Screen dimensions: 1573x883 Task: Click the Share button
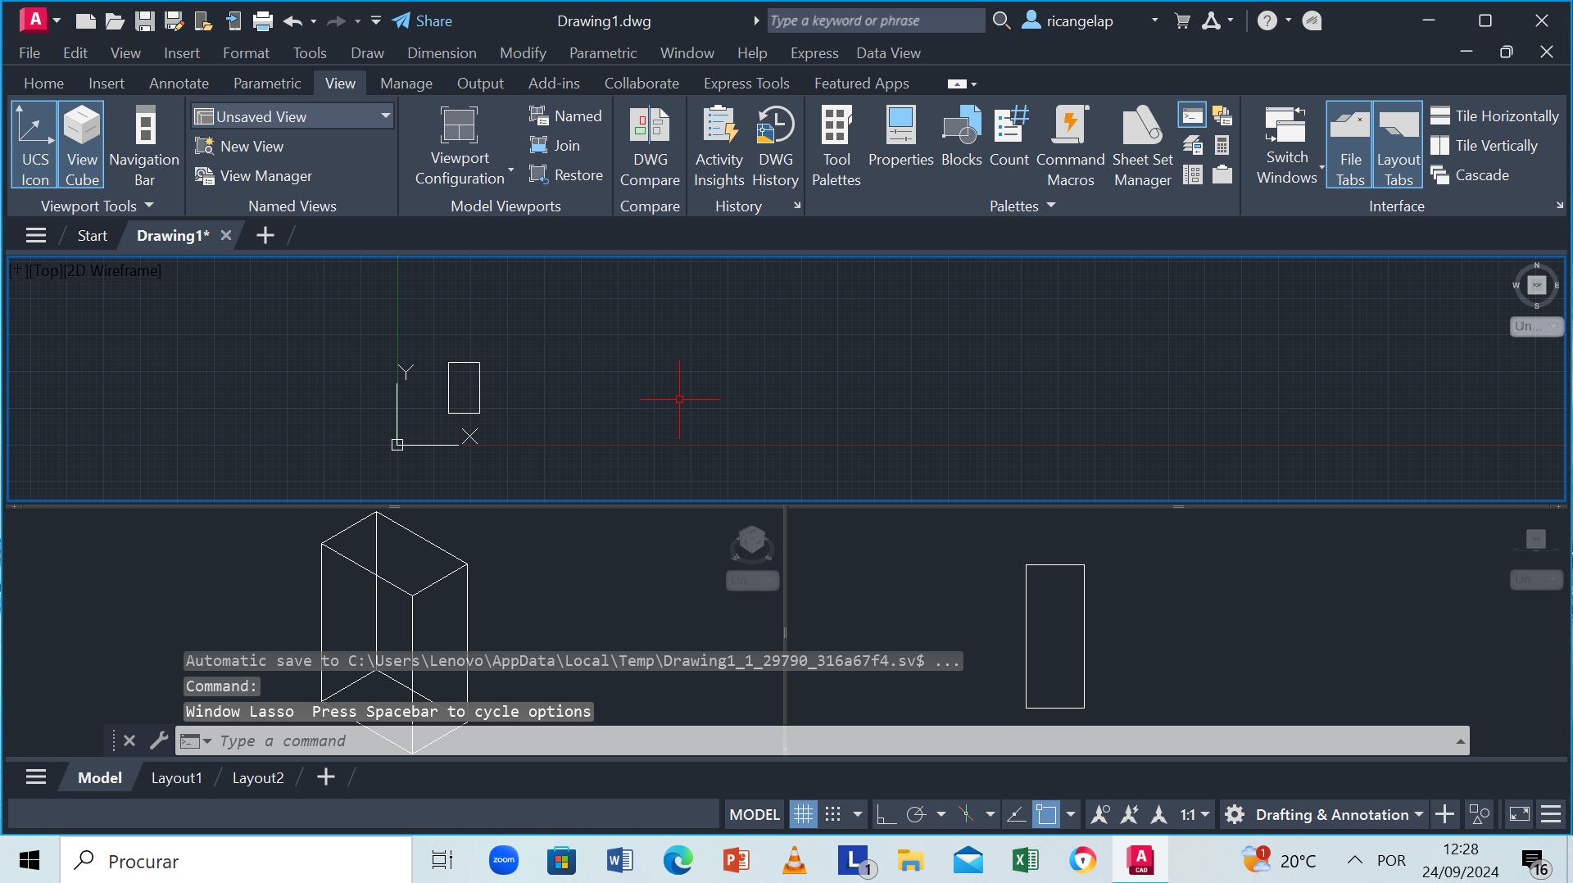tap(422, 20)
